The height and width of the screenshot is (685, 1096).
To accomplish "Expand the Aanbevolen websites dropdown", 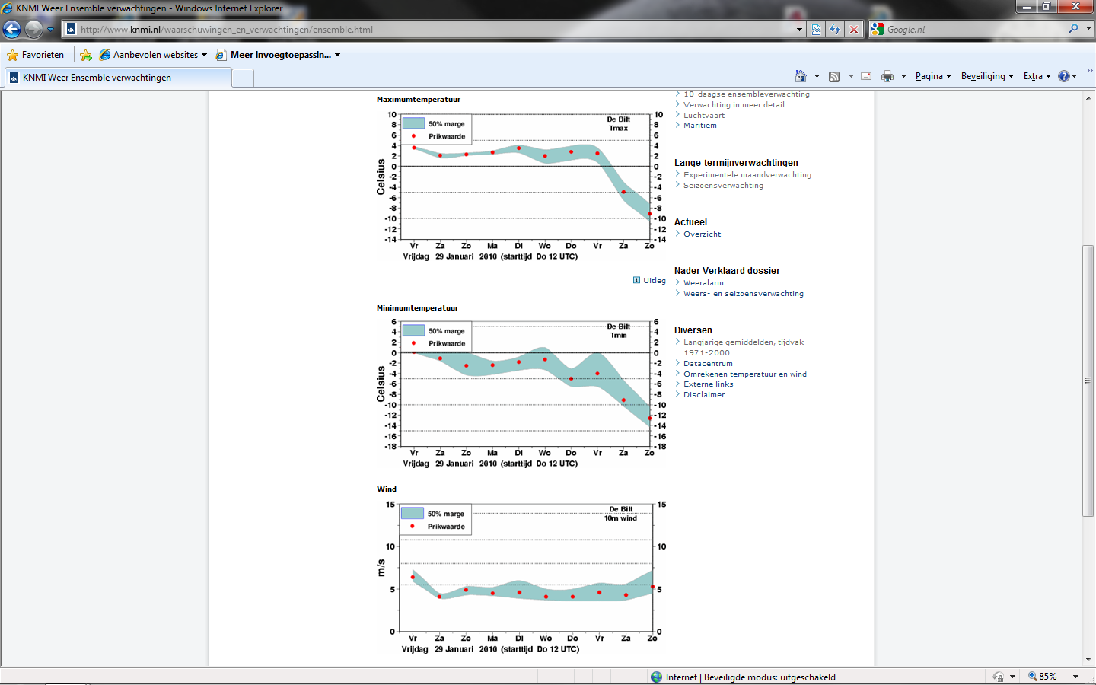I will (x=204, y=55).
